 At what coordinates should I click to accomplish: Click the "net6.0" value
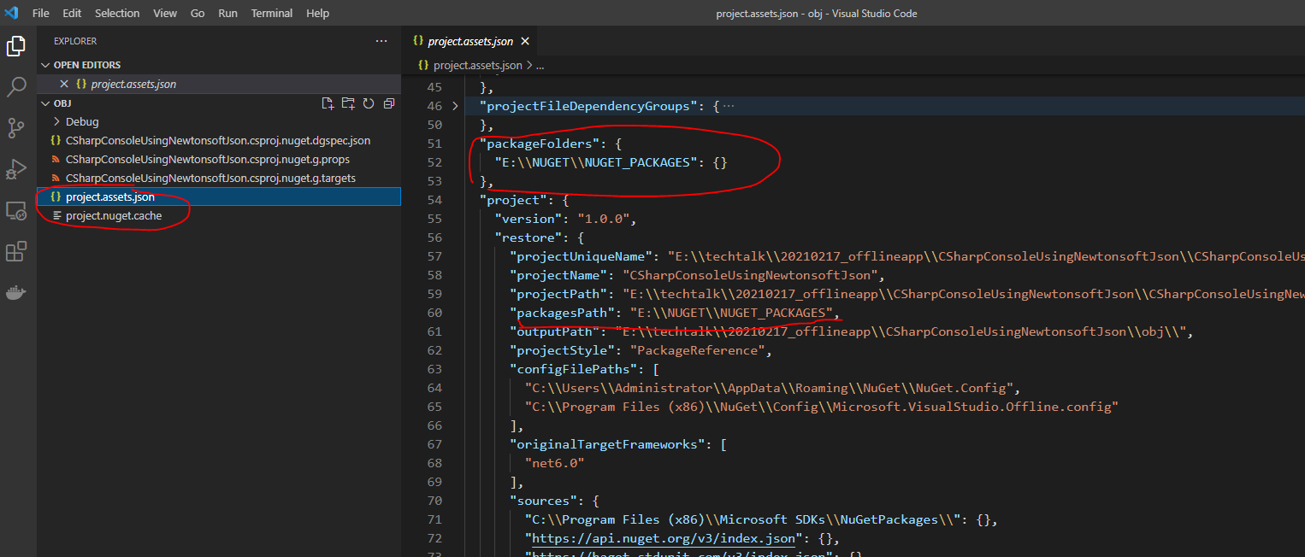click(x=556, y=463)
